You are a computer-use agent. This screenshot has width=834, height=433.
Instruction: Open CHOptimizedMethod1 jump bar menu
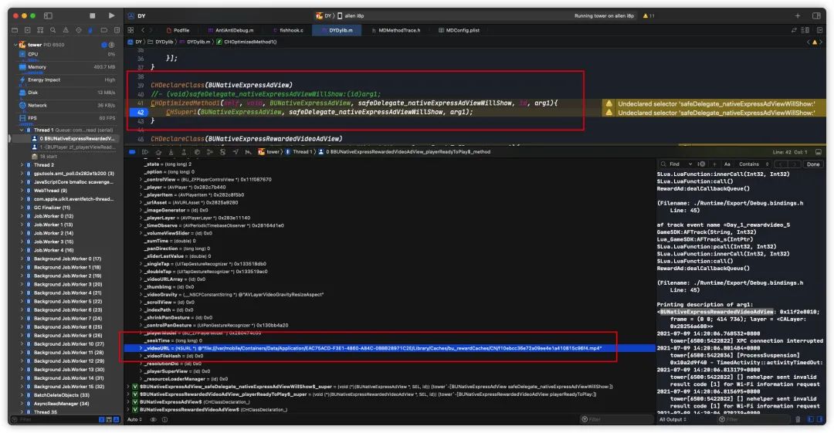click(246, 42)
